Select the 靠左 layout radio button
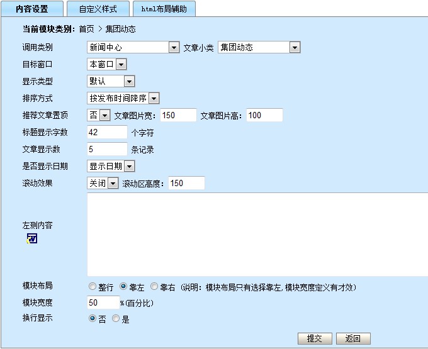428x349 pixels. [x=123, y=287]
